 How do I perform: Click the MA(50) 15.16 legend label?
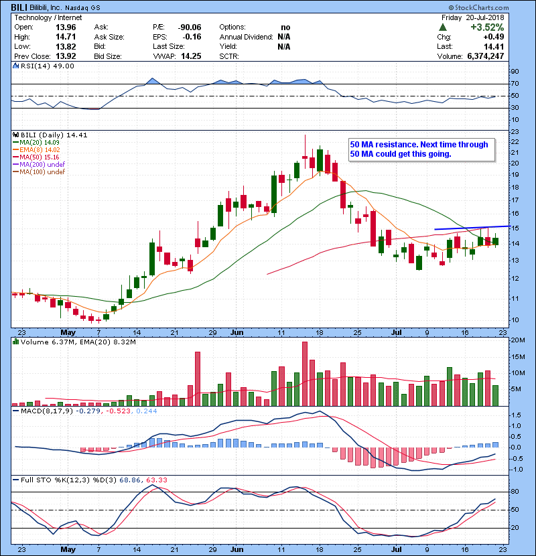coord(39,157)
